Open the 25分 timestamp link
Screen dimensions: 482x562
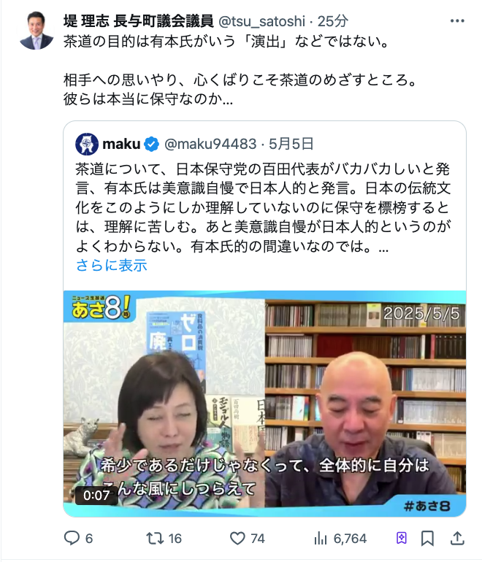(x=333, y=21)
